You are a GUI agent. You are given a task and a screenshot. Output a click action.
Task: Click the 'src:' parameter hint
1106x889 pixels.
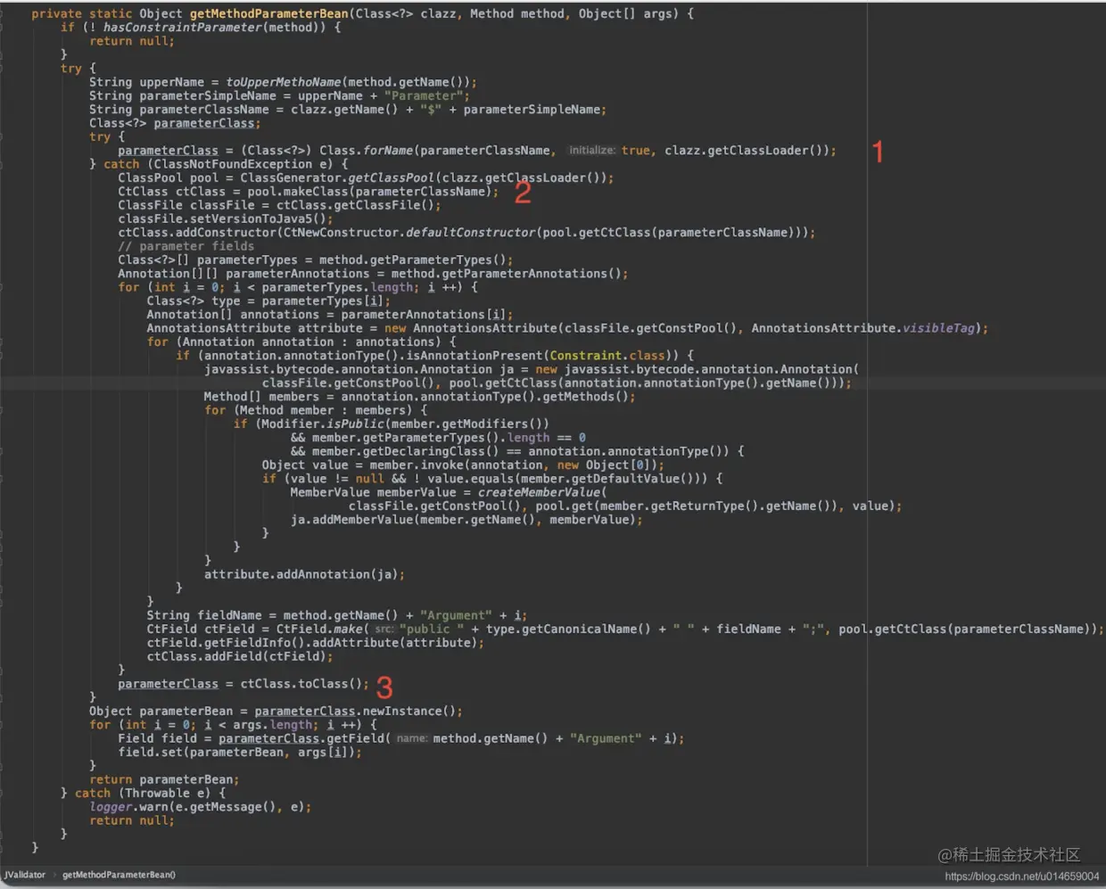[x=384, y=630]
